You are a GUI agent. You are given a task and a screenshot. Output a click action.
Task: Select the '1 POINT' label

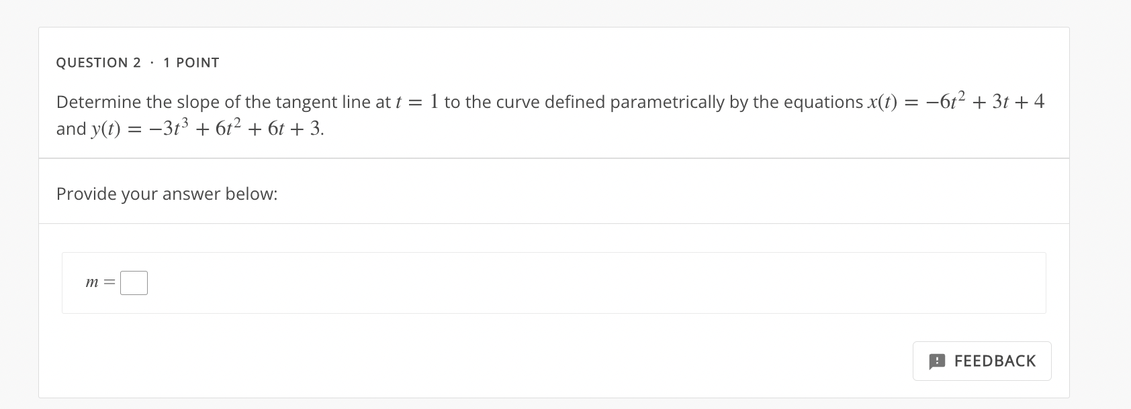coord(190,62)
